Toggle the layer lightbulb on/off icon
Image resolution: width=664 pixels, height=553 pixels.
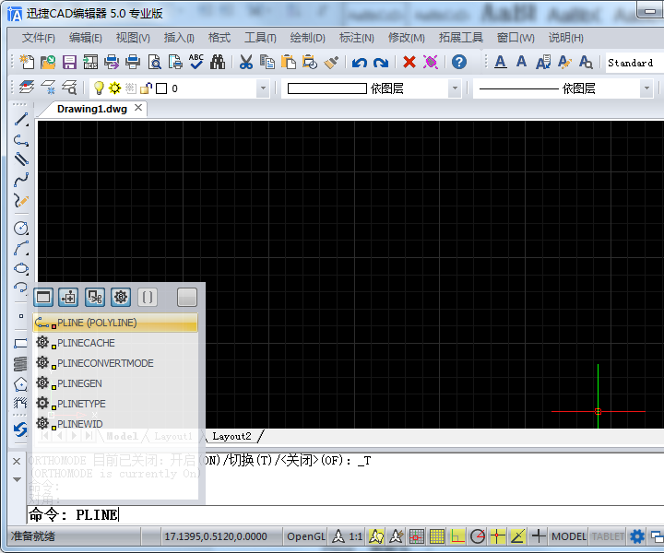tap(99, 88)
